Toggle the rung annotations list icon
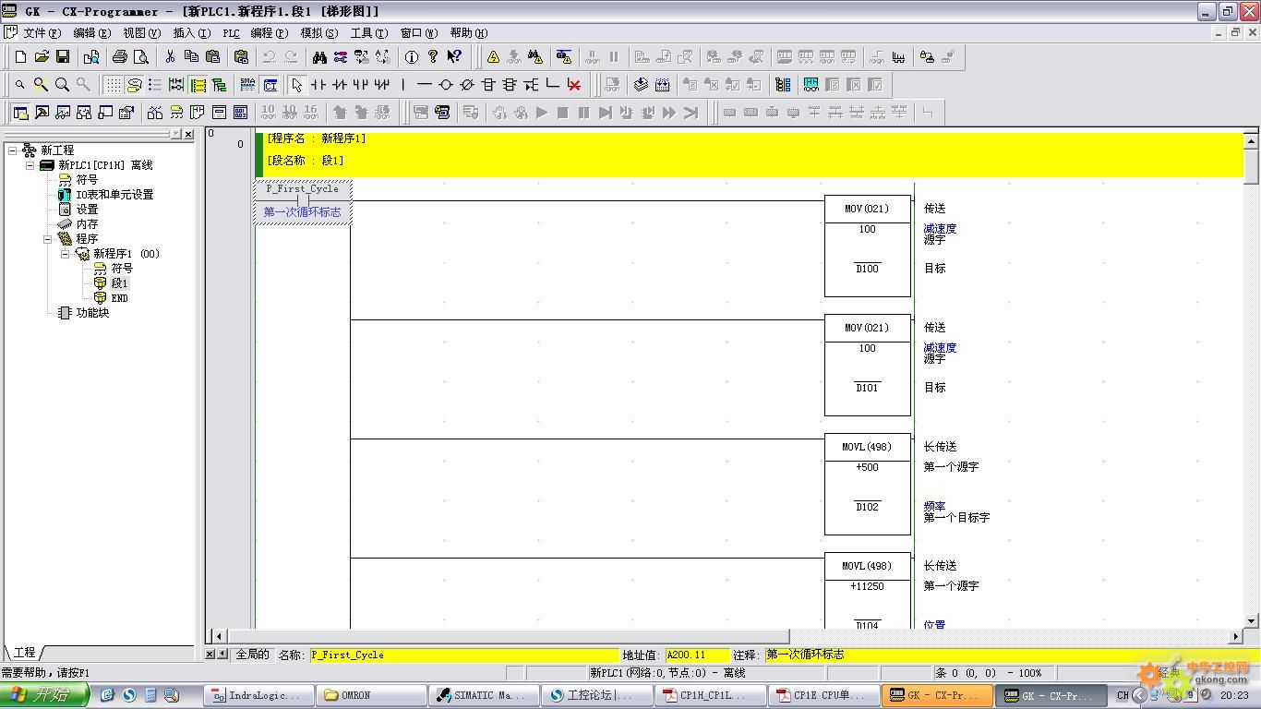Screen dimensions: 1261x709 point(155,85)
